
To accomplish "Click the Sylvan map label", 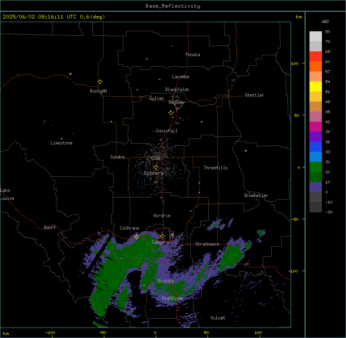I will pyautogui.click(x=157, y=98).
